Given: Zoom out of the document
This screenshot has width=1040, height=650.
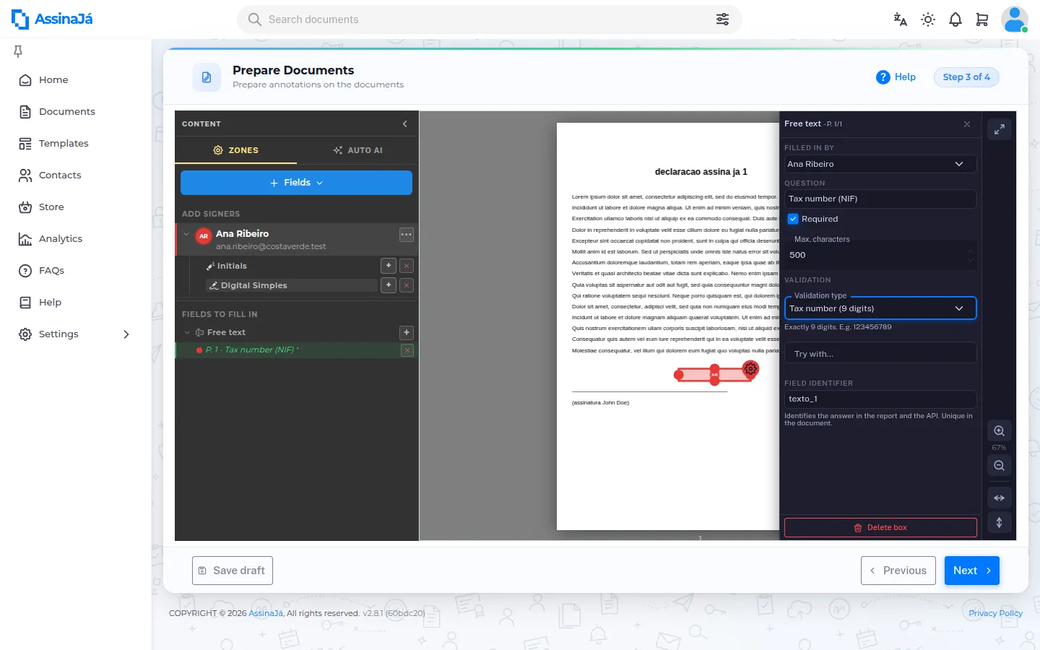Looking at the screenshot, I should point(1000,466).
